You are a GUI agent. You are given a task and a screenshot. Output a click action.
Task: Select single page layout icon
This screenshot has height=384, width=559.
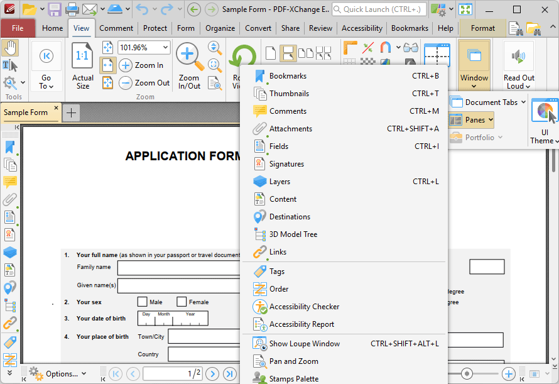(x=271, y=53)
